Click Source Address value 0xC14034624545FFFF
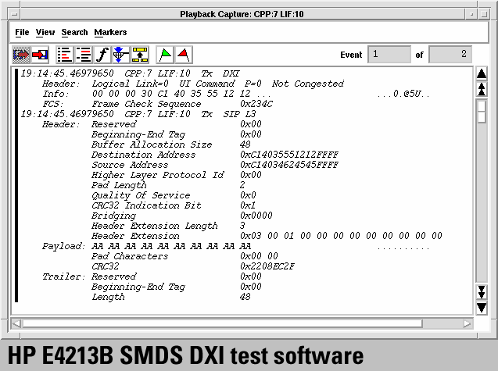Viewport: 498px width, 371px height. pyautogui.click(x=289, y=165)
